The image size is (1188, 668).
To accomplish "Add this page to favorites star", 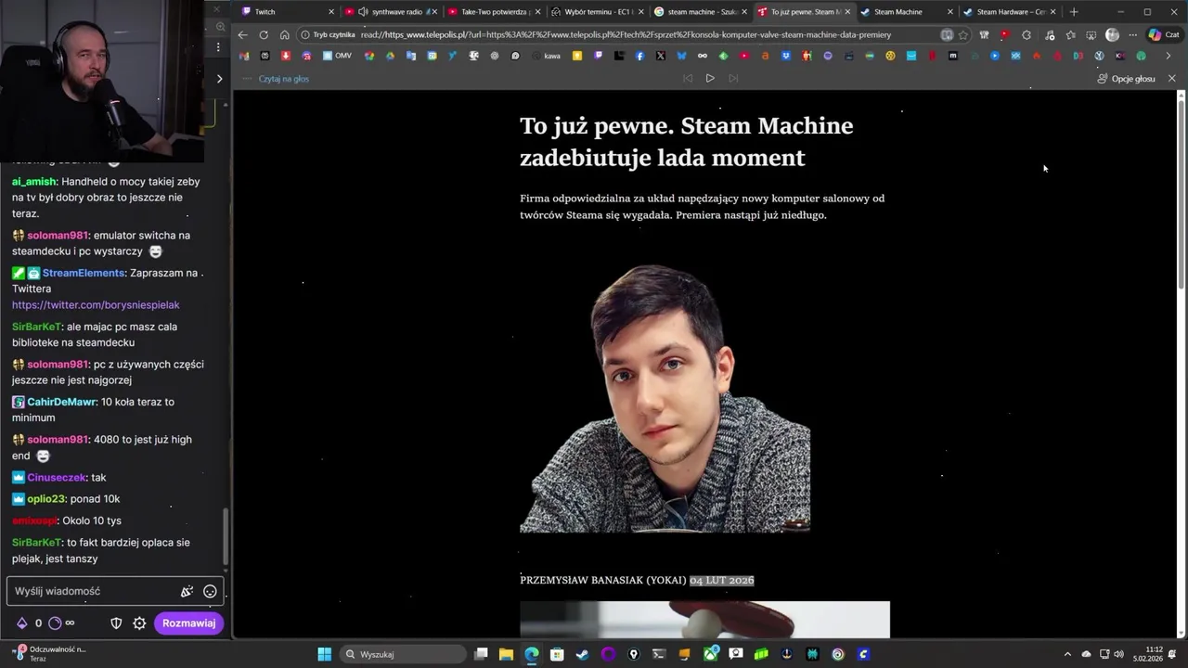I will 963,34.
